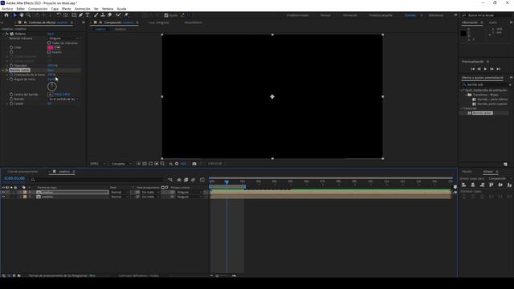Screen dimensions: 514x289
Task: Click the Home icon in the toolbar
Action: coord(6,15)
